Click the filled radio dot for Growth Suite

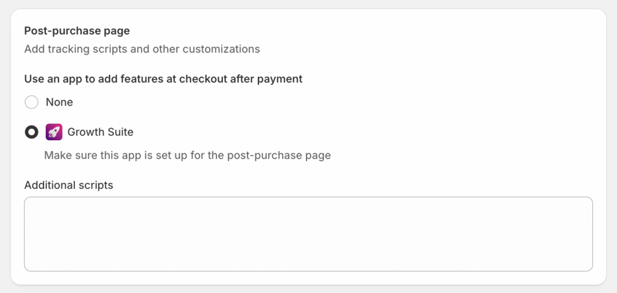pyautogui.click(x=31, y=132)
